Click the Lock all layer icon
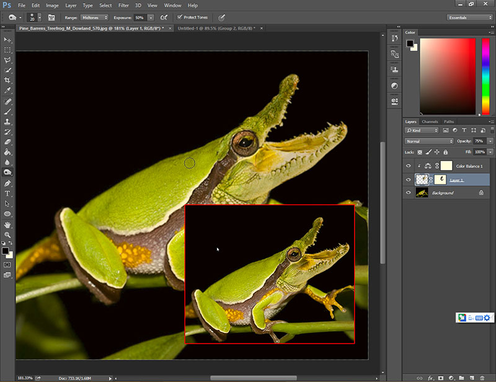 446,151
